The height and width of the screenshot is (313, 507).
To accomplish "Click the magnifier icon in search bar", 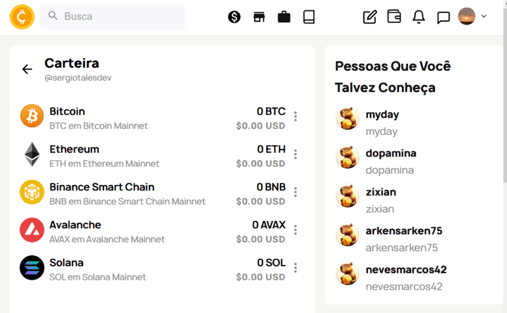I will pyautogui.click(x=53, y=16).
